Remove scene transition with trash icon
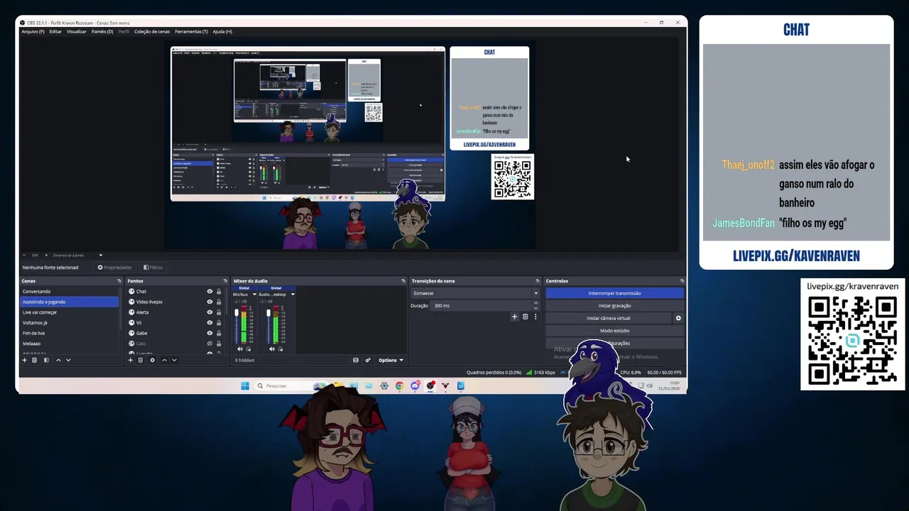 525,317
